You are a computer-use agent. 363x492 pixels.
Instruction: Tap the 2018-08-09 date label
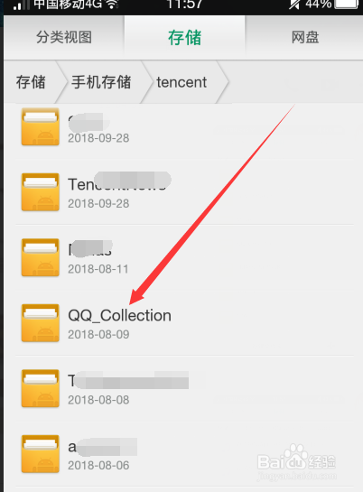98,335
